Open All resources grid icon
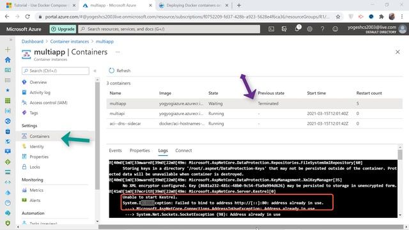 [x=8, y=101]
